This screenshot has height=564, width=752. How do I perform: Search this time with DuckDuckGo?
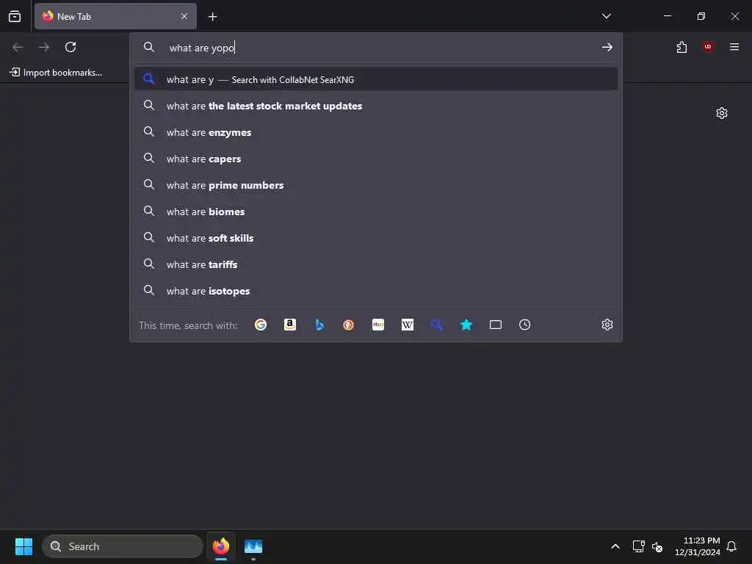click(349, 325)
